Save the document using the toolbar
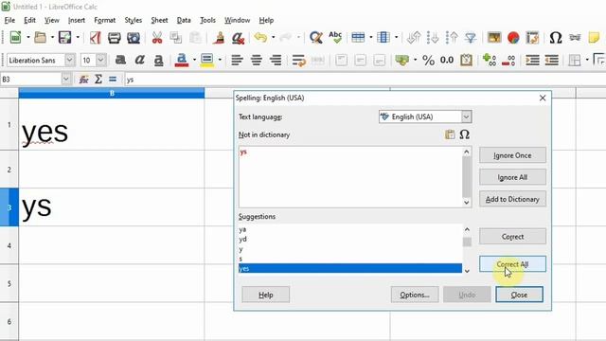Screen dimensions: 606x341 pyautogui.click(x=65, y=38)
